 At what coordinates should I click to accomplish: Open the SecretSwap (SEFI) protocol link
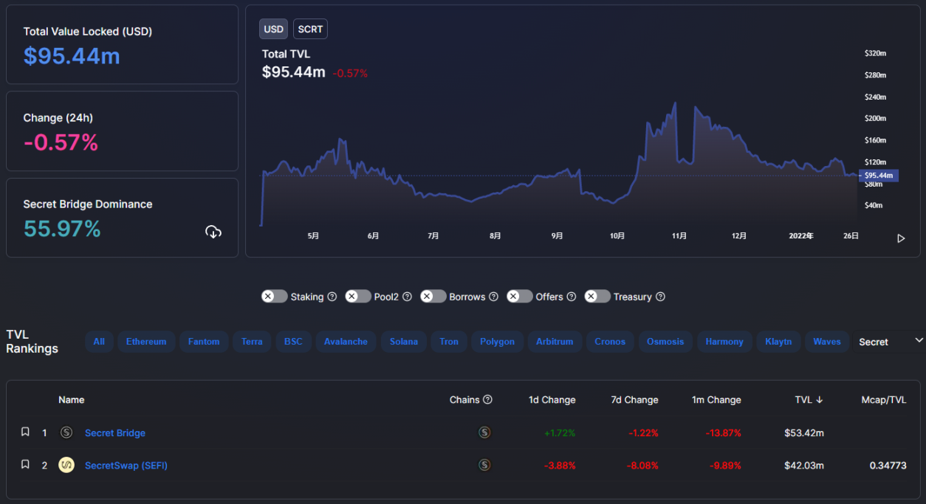pyautogui.click(x=126, y=466)
